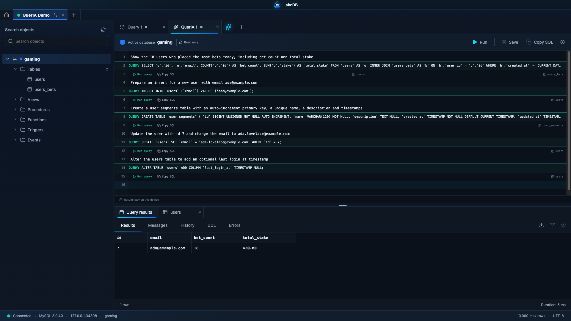Expand the Procedures folder
The width and height of the screenshot is (571, 321).
(x=15, y=110)
